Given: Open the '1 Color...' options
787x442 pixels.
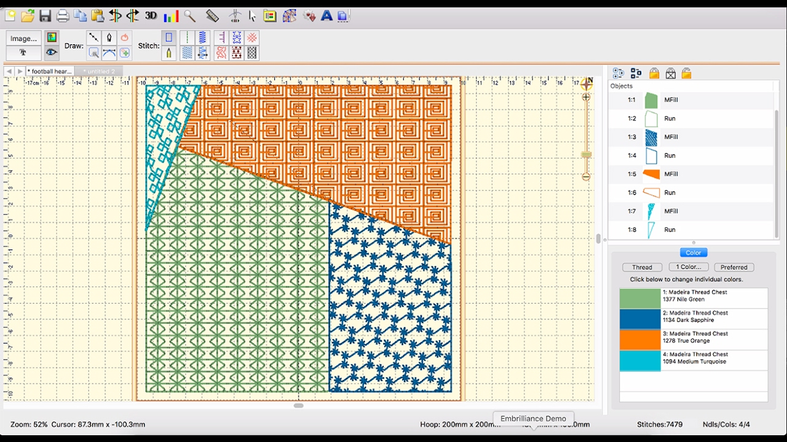Looking at the screenshot, I should point(688,267).
